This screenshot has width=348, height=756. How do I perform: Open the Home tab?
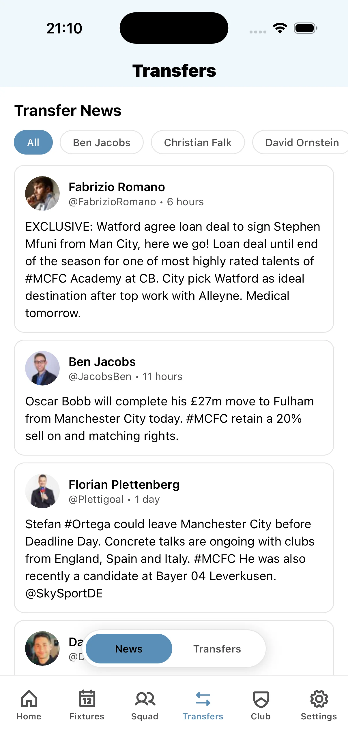[x=29, y=704]
